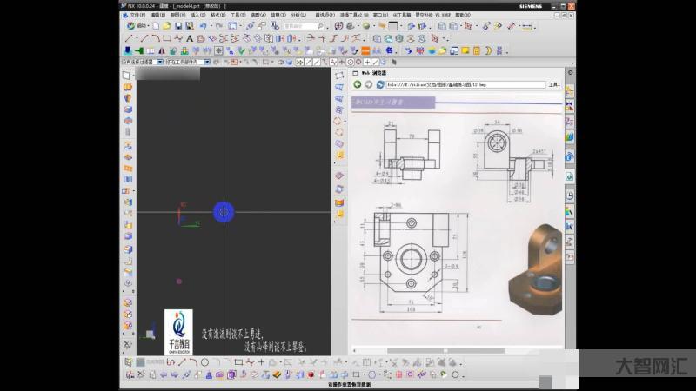The width and height of the screenshot is (696, 391).
Task: Click the browser Back arrow button
Action: [357, 84]
